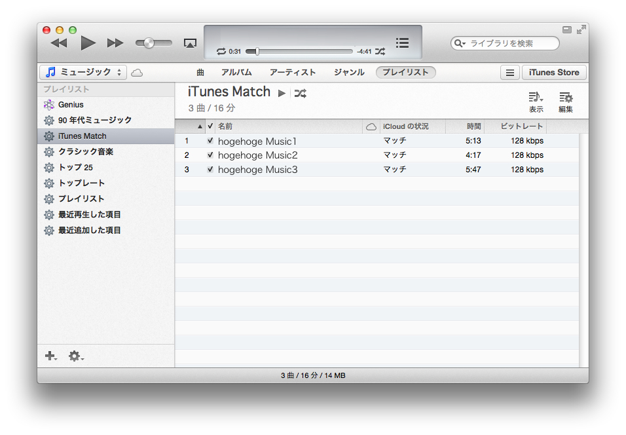The image size is (626, 435).
Task: Open the 表示 view options icon
Action: [x=536, y=102]
